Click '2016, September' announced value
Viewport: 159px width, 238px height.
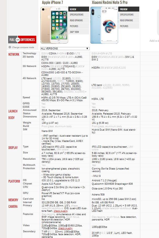pos(51,110)
